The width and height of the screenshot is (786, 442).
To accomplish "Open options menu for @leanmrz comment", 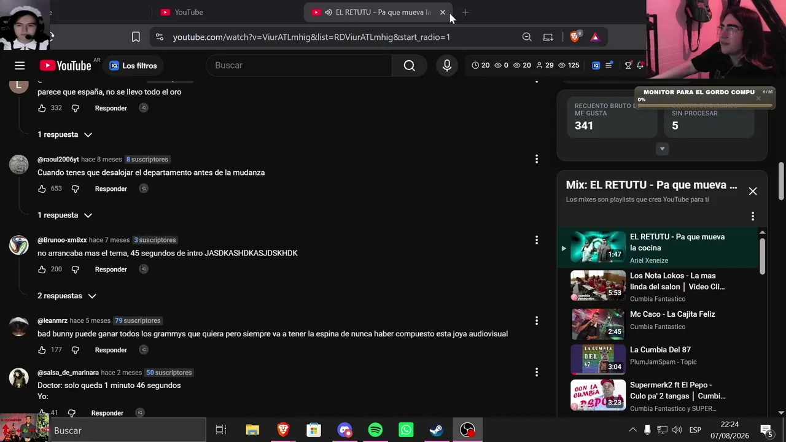I will [x=537, y=320].
